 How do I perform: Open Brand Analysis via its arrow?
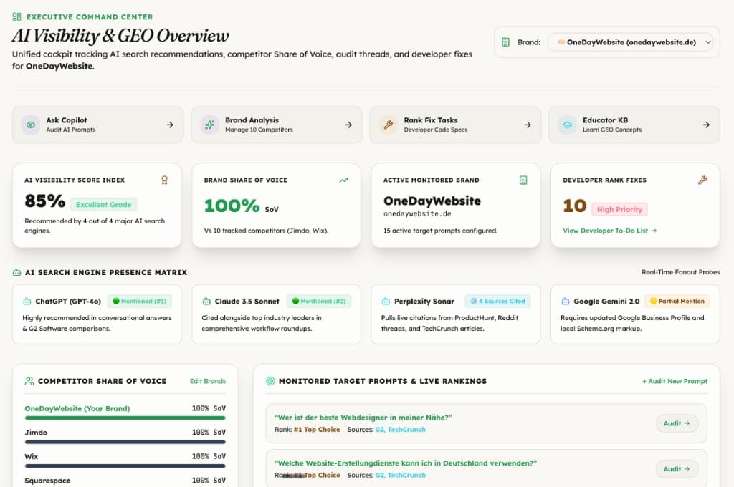(x=349, y=125)
